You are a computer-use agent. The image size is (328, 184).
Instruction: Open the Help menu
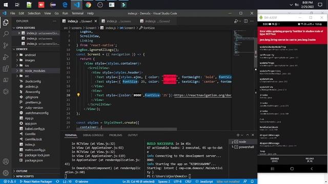coord(90,13)
